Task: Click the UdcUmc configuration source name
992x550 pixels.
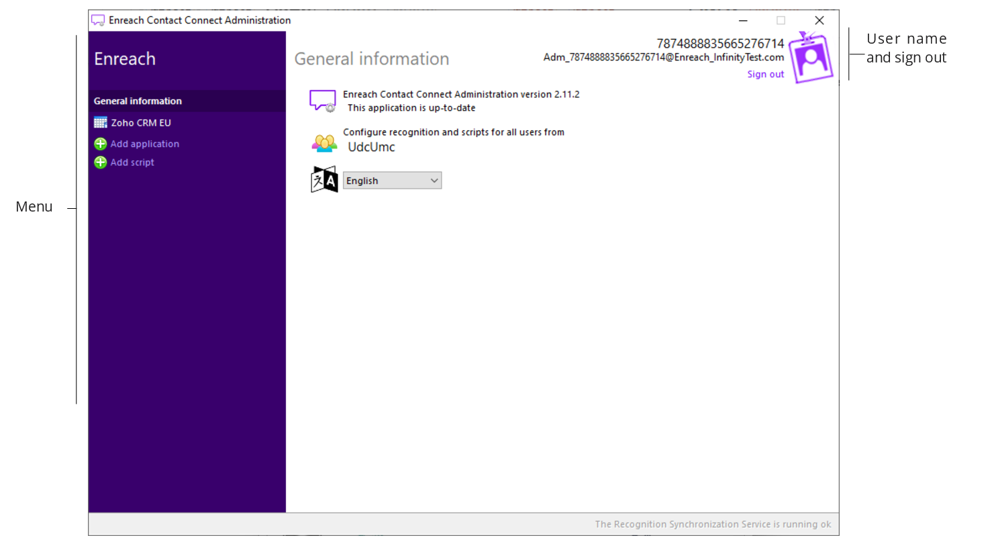Action: pyautogui.click(x=371, y=147)
